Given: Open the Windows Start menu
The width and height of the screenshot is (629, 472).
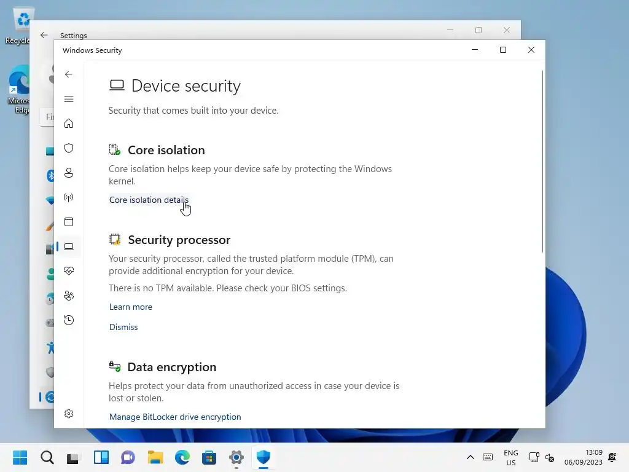Looking at the screenshot, I should pos(20,457).
